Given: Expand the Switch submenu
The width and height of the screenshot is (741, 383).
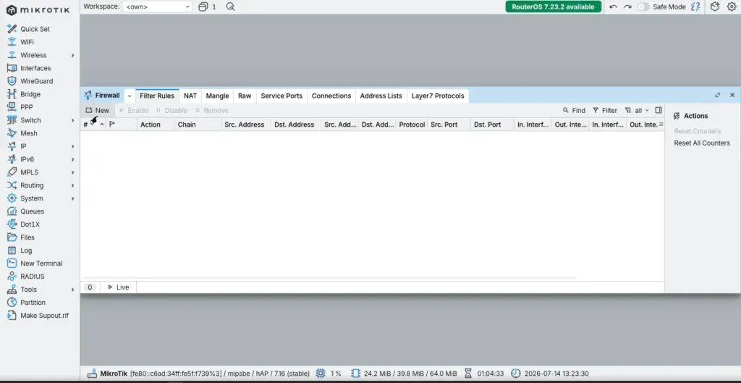Looking at the screenshot, I should [73, 121].
